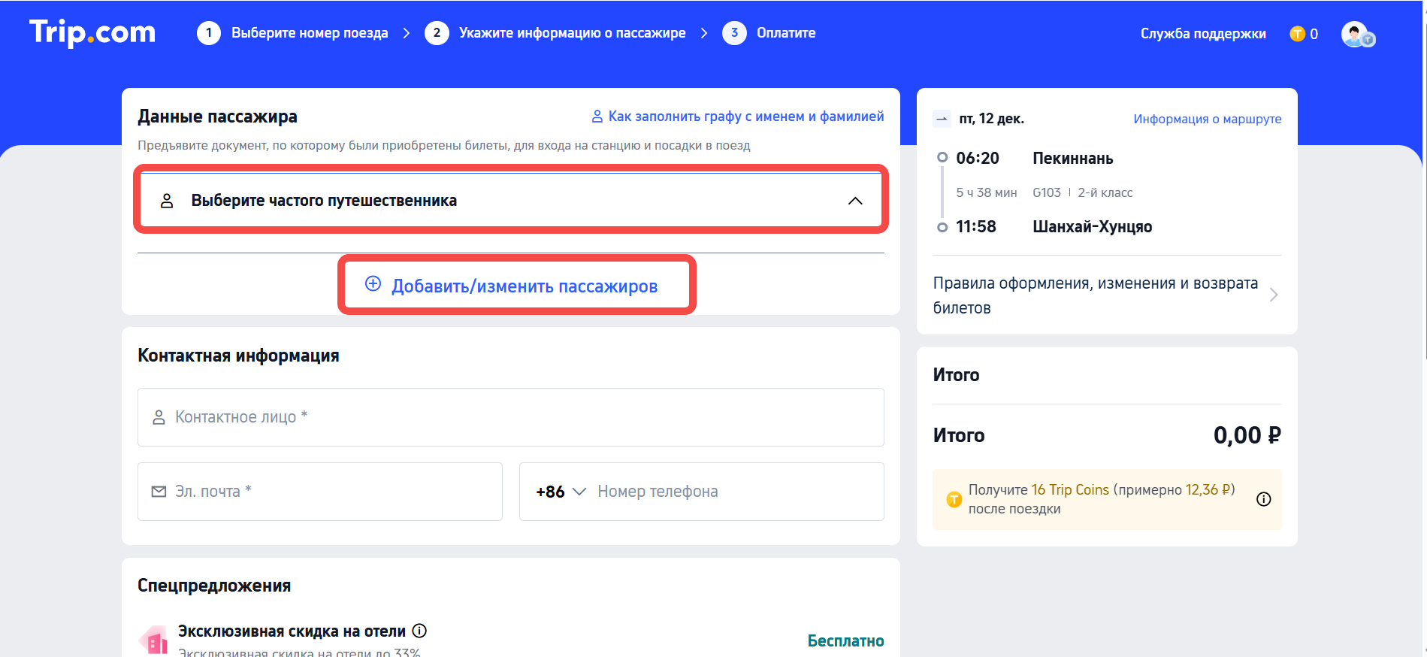Open the user profile avatar
The height and width of the screenshot is (657, 1427).
[1356, 35]
